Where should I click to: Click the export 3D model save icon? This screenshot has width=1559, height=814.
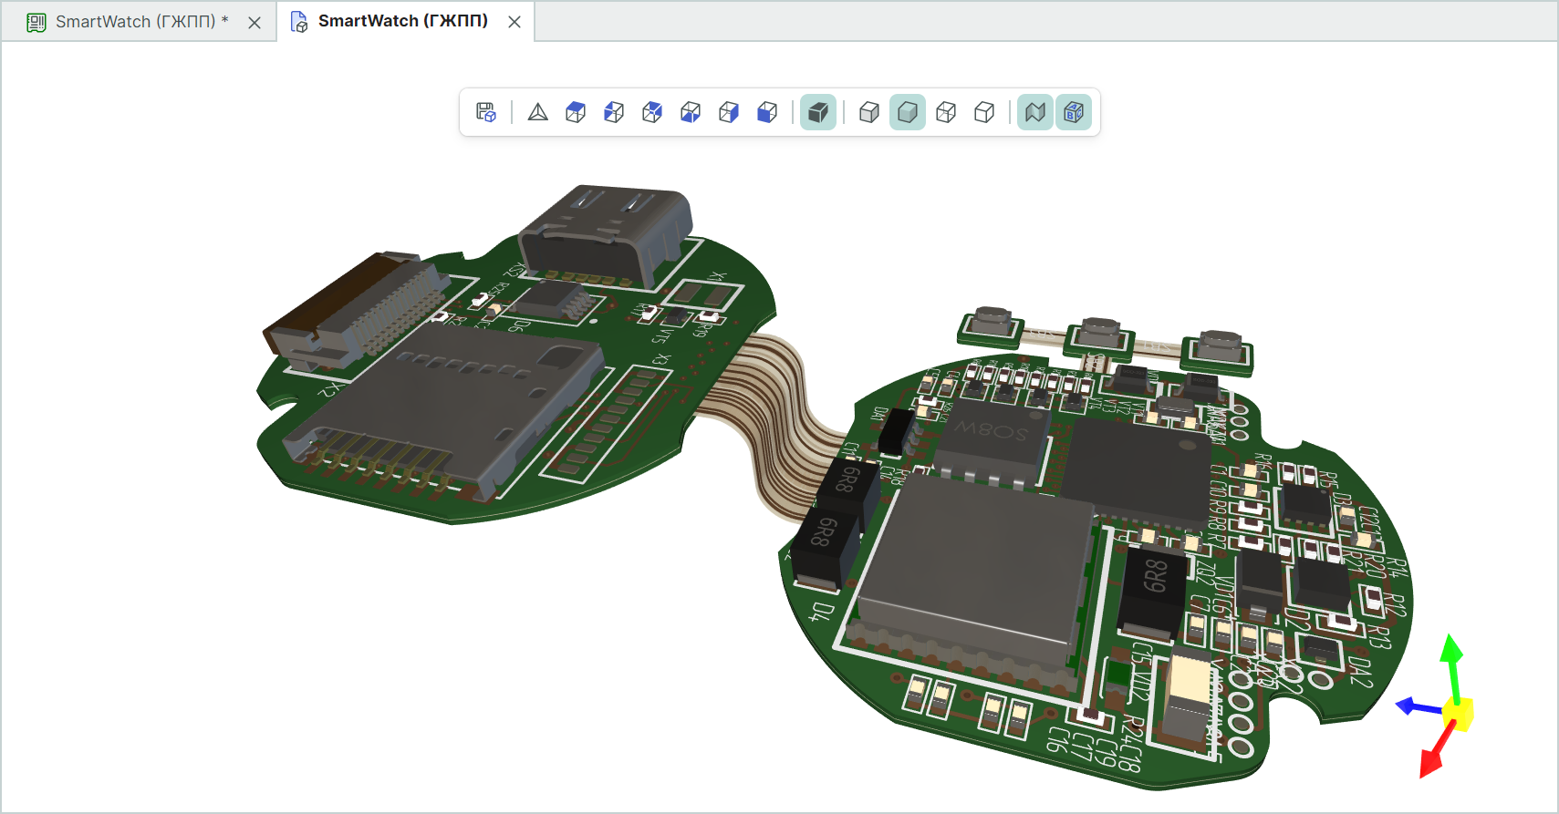tap(486, 112)
